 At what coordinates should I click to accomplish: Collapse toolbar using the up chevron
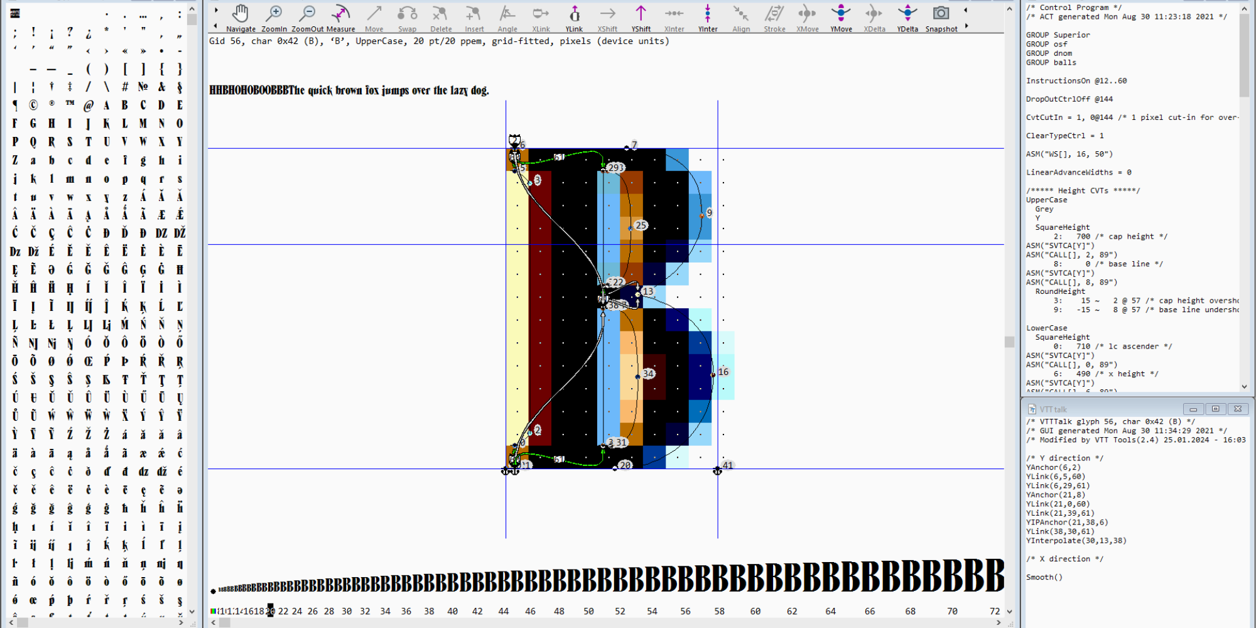coord(1009,9)
